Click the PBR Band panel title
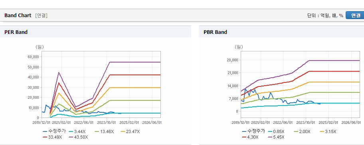The width and height of the screenshot is (364, 145). tap(215, 32)
